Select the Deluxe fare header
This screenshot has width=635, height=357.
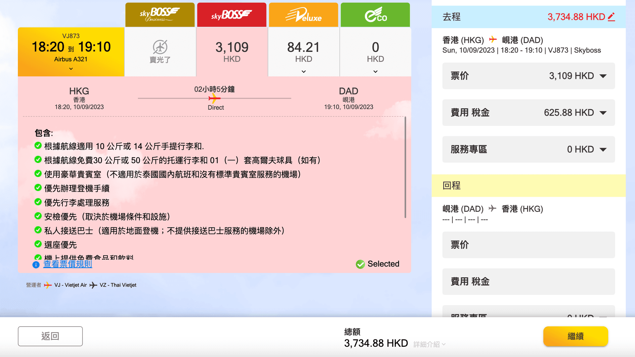(303, 15)
